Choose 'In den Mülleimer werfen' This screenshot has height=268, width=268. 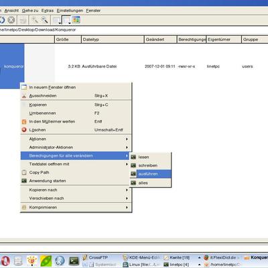76,121
